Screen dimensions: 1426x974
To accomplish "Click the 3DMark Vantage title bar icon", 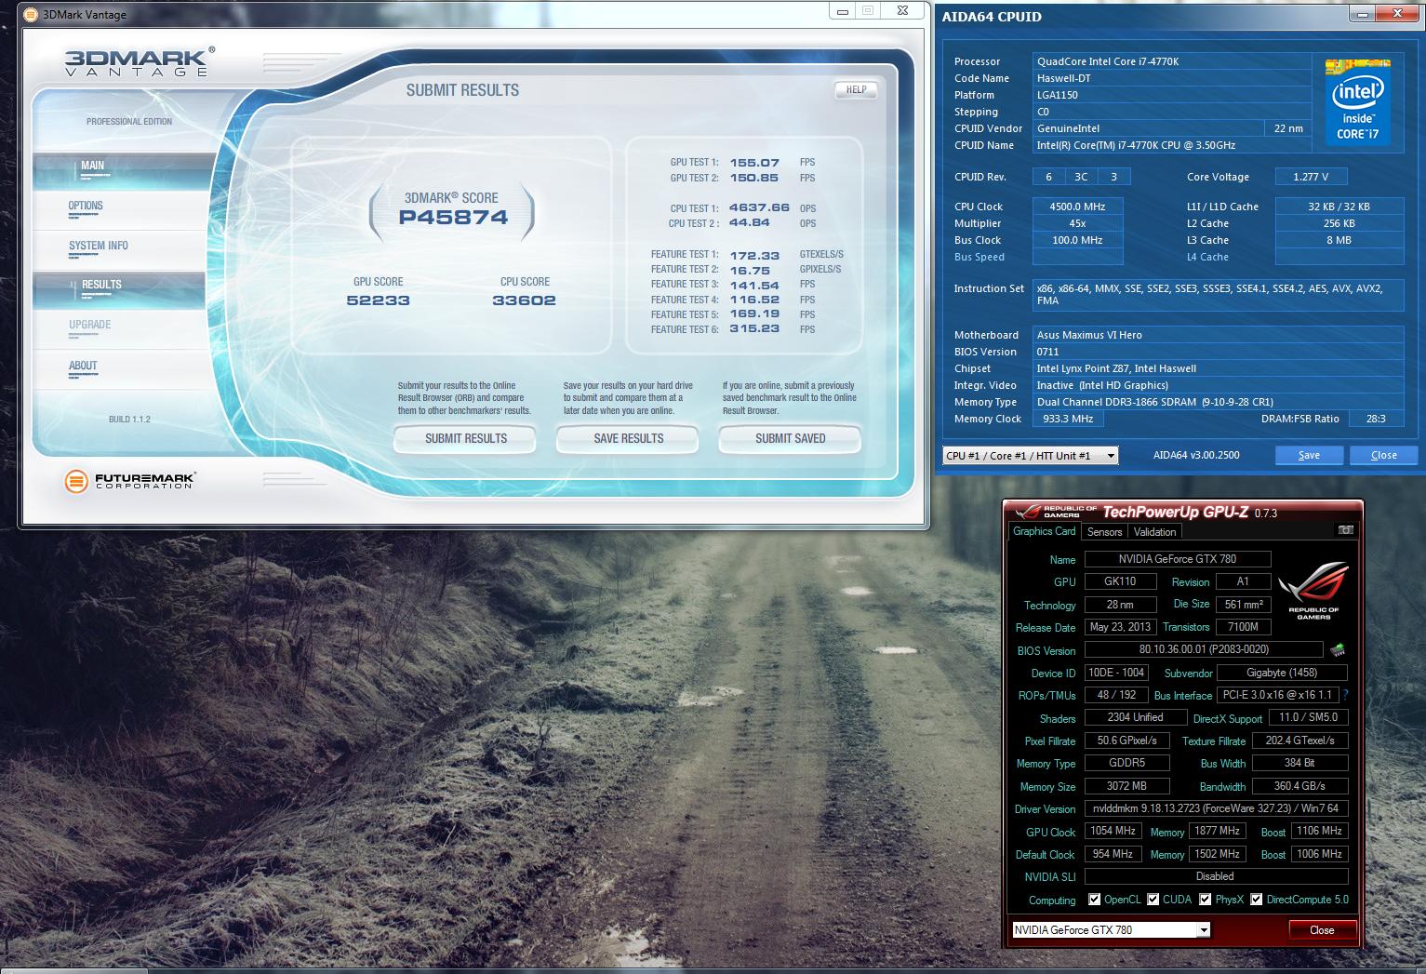I will coord(30,14).
